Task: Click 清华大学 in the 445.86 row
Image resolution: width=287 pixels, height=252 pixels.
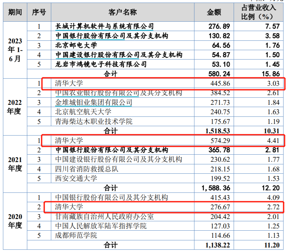Action: tap(69, 83)
